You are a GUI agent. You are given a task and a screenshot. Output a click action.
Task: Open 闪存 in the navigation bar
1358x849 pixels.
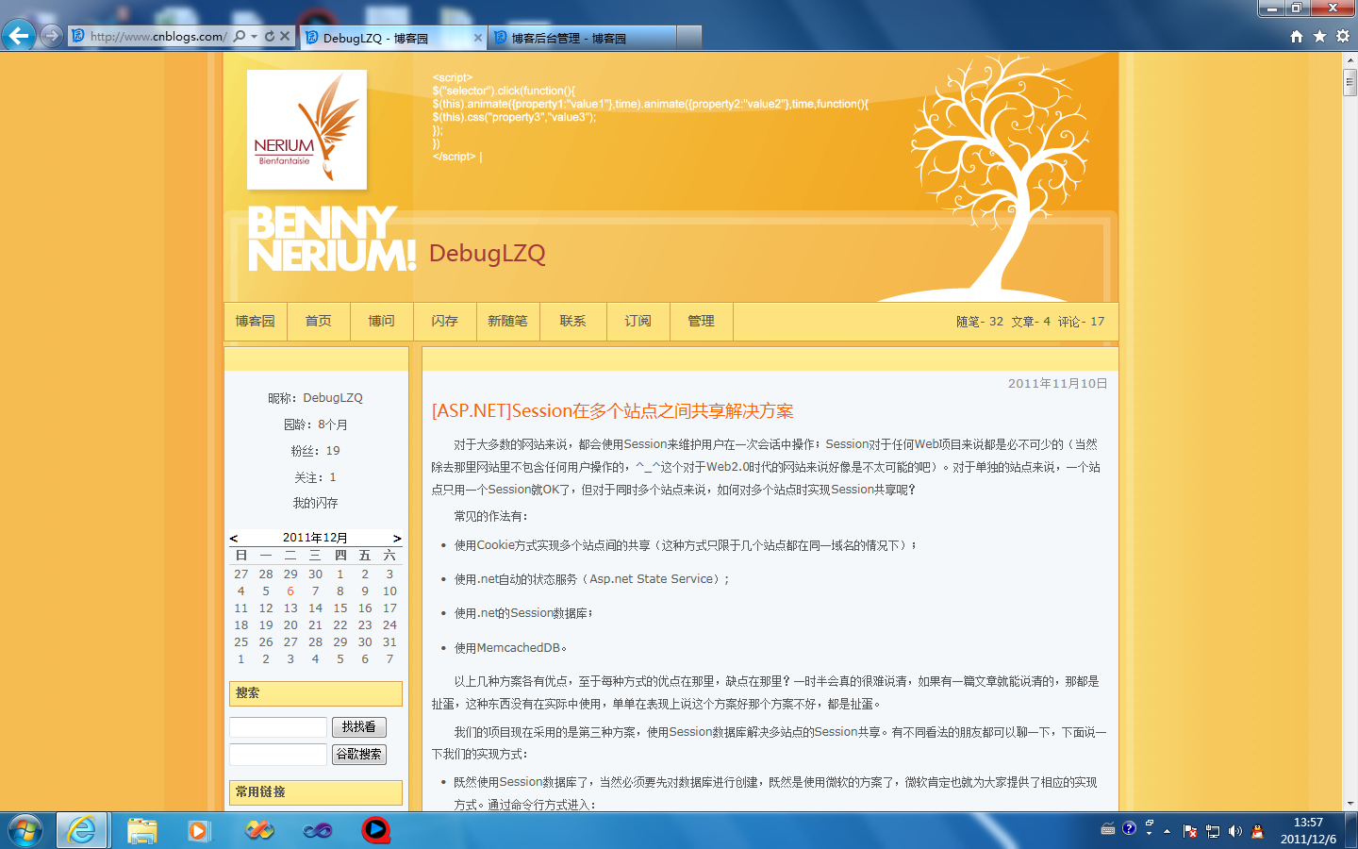pyautogui.click(x=445, y=321)
